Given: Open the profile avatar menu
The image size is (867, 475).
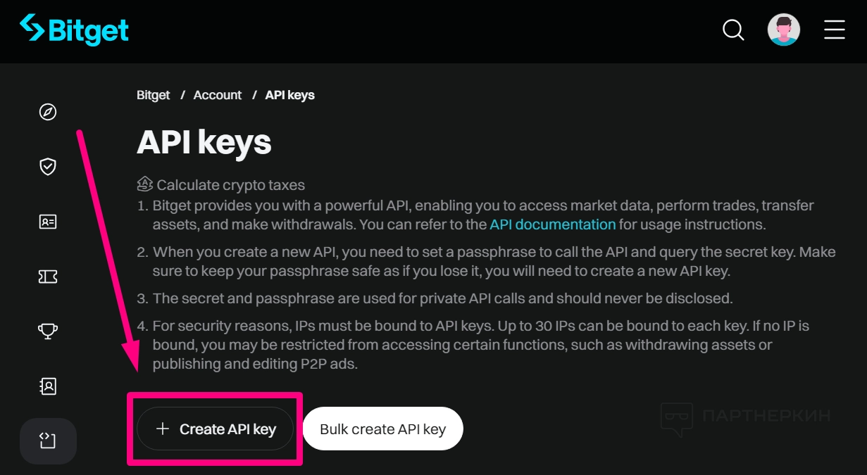Looking at the screenshot, I should (783, 30).
